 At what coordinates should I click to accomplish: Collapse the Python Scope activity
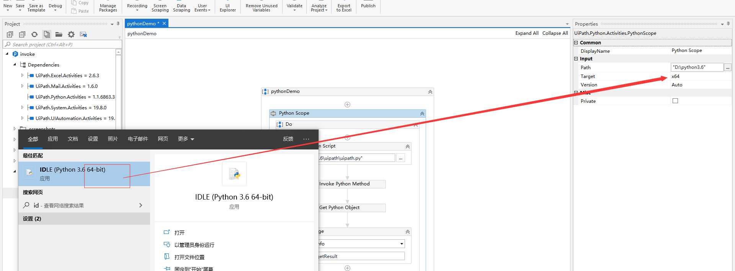[422, 114]
